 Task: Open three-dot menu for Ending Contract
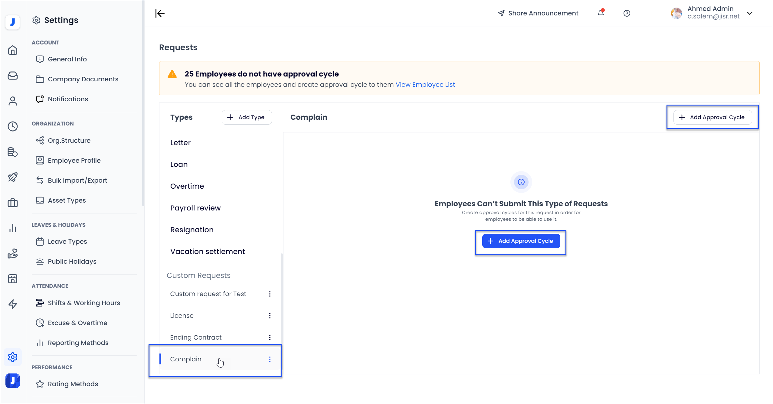pyautogui.click(x=270, y=337)
